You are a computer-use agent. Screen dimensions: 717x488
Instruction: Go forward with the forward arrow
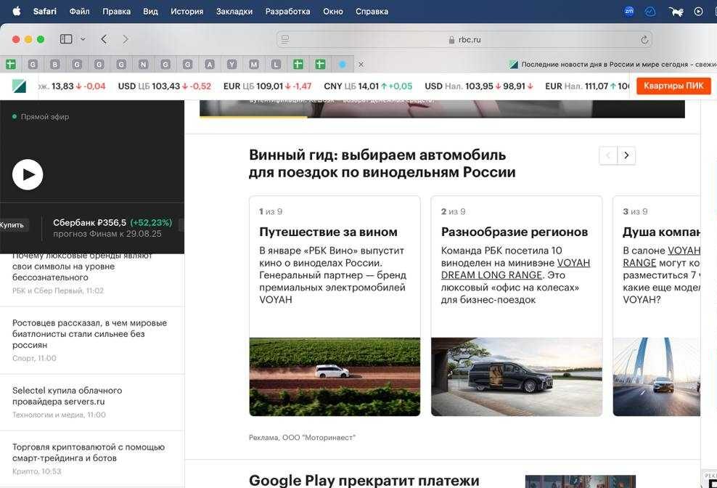126,39
